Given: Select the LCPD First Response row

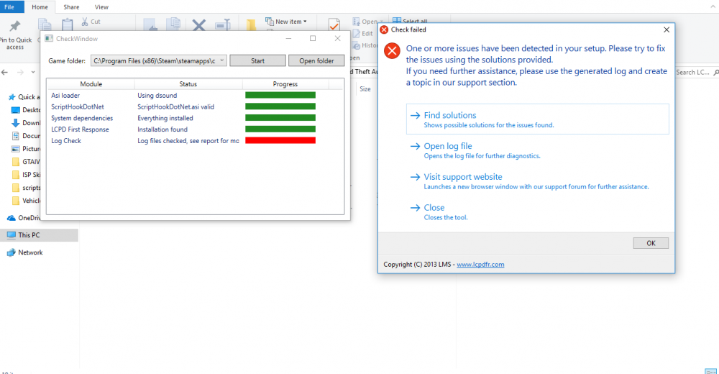Looking at the screenshot, I should (195, 129).
